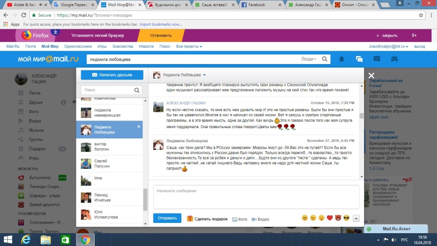Open Новости in top navigation

point(146,46)
